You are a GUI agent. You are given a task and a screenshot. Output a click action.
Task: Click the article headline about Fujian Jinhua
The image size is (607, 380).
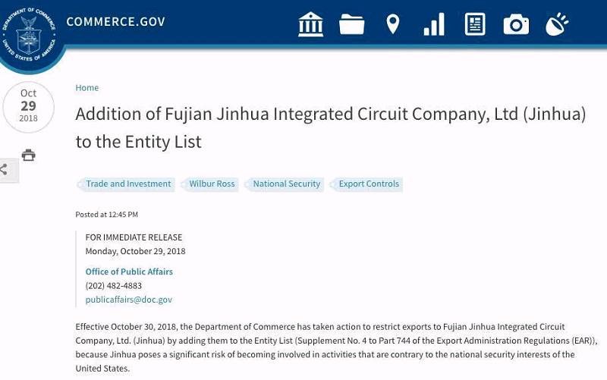(x=331, y=127)
